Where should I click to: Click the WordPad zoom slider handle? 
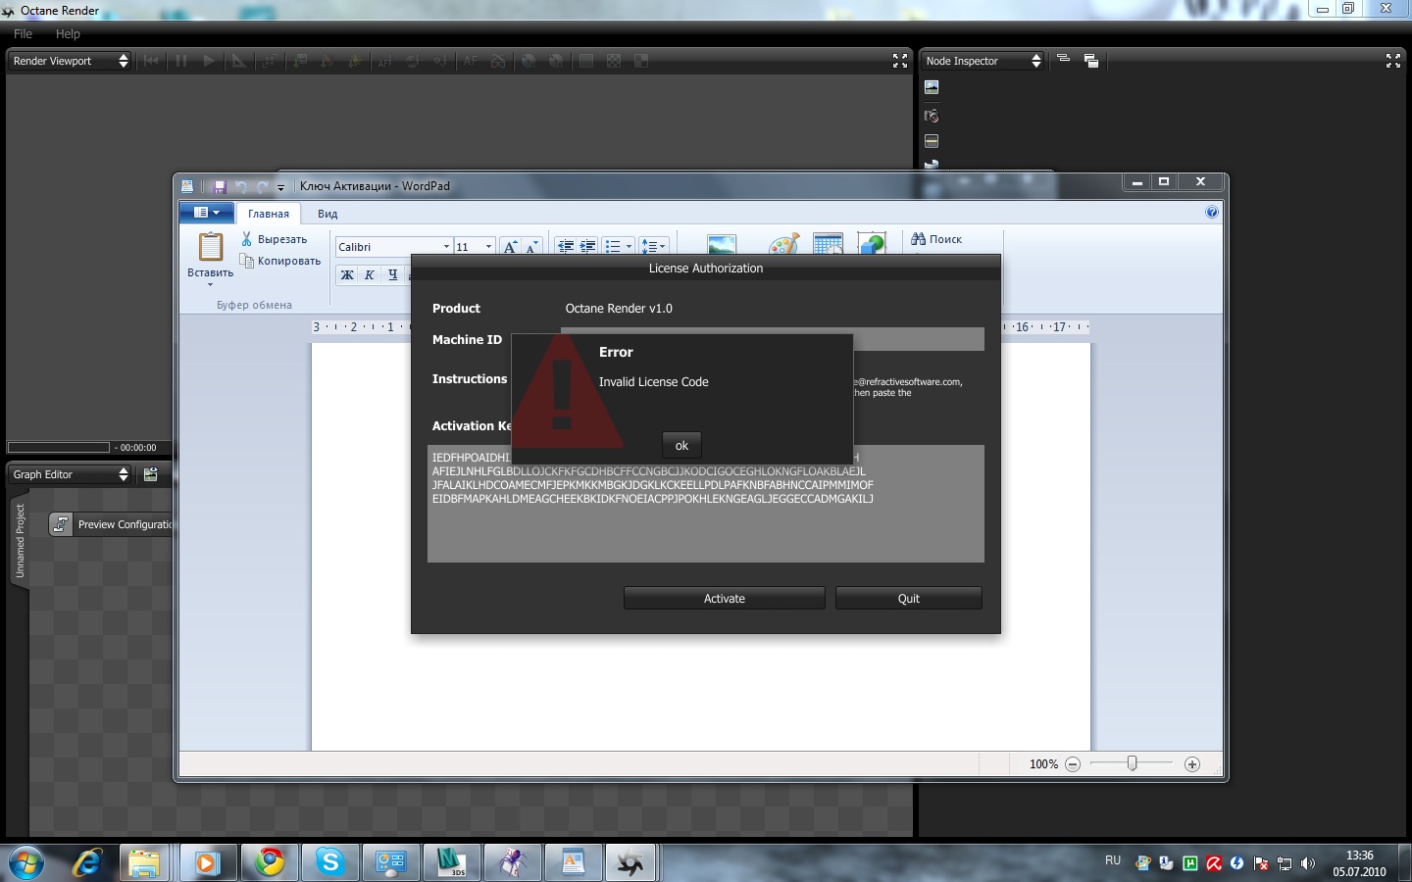[x=1132, y=763]
